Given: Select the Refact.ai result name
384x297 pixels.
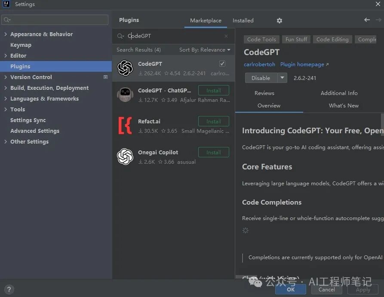Looking at the screenshot, I should point(149,122).
